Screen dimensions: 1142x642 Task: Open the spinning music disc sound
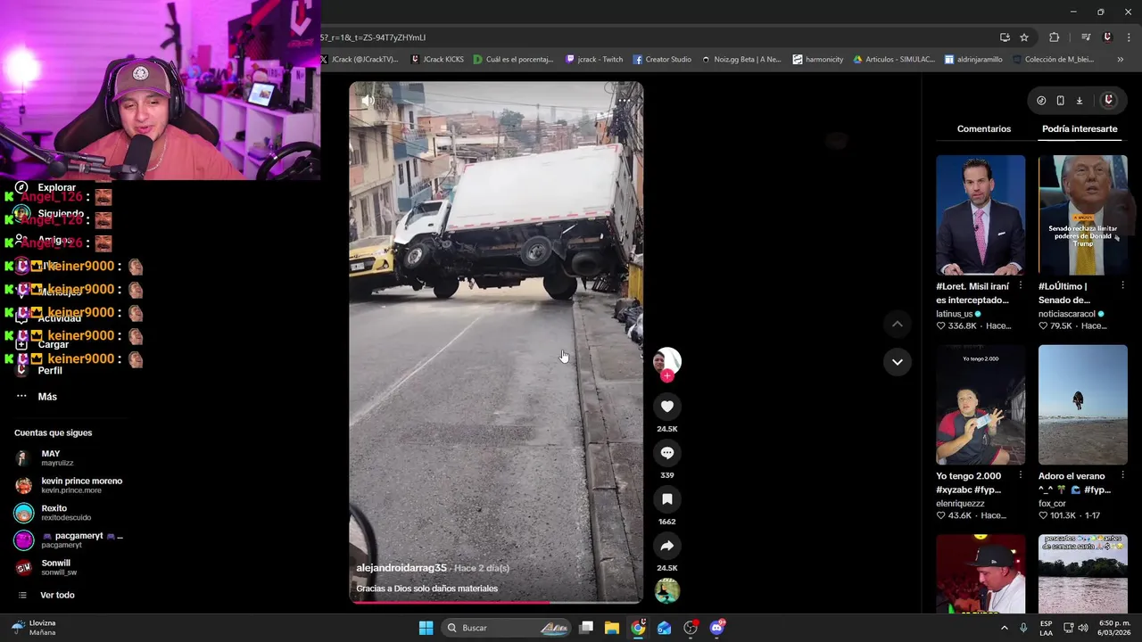[x=666, y=590]
